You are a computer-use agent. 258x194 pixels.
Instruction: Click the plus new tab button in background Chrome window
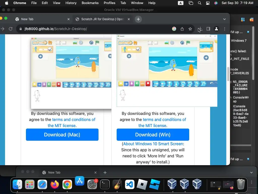click(x=105, y=173)
